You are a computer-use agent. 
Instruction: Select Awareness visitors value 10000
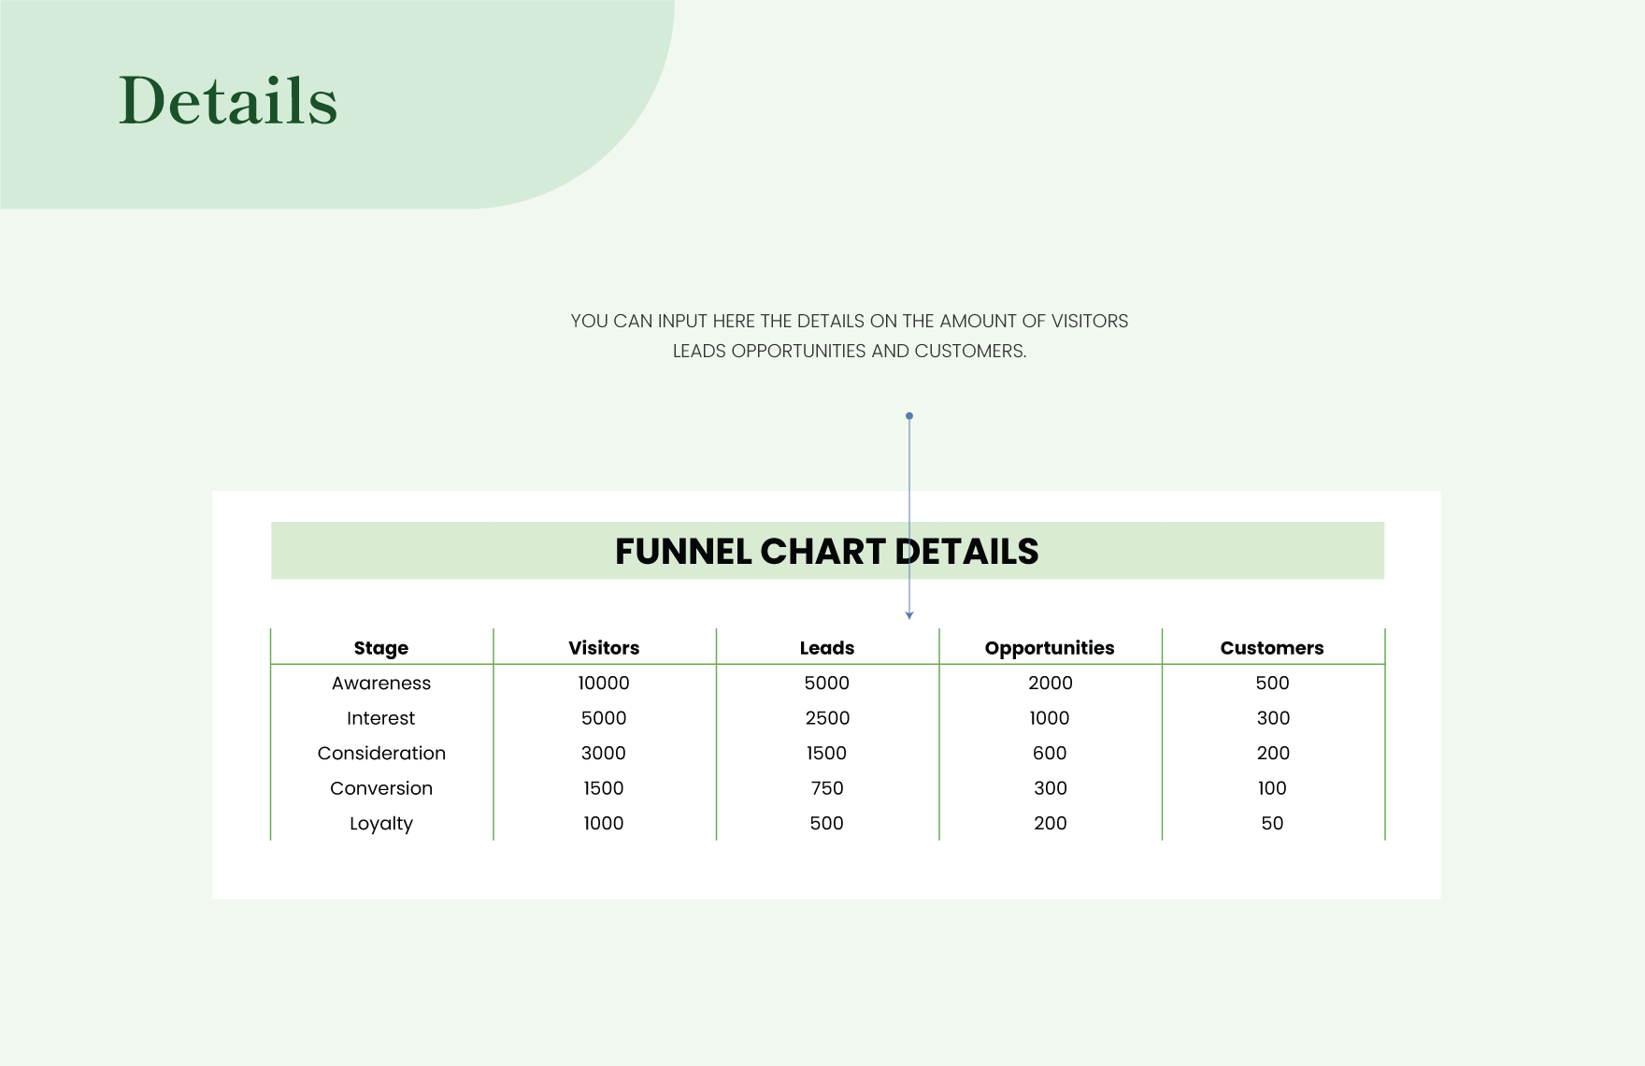[604, 684]
